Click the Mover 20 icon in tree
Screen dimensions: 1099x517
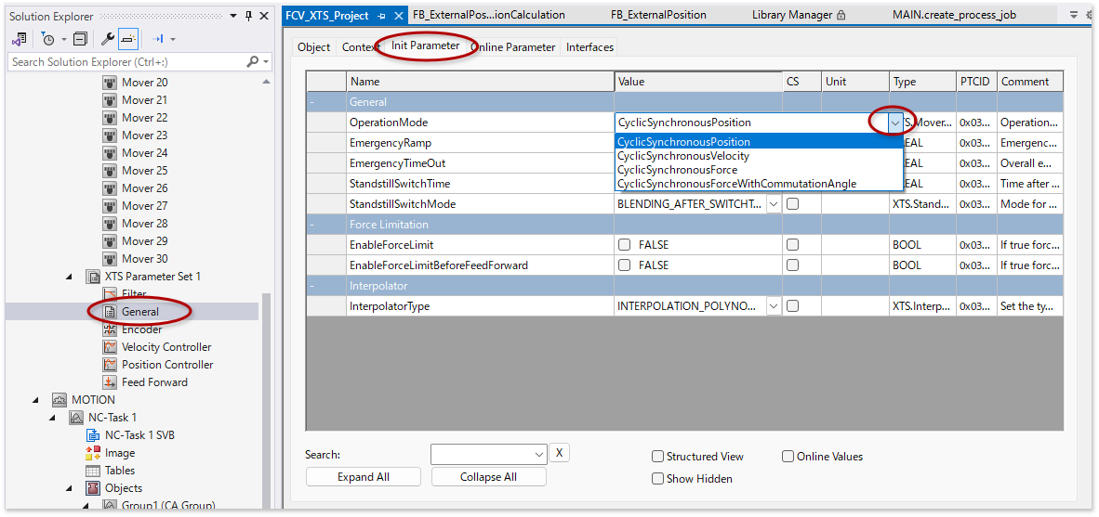click(110, 83)
